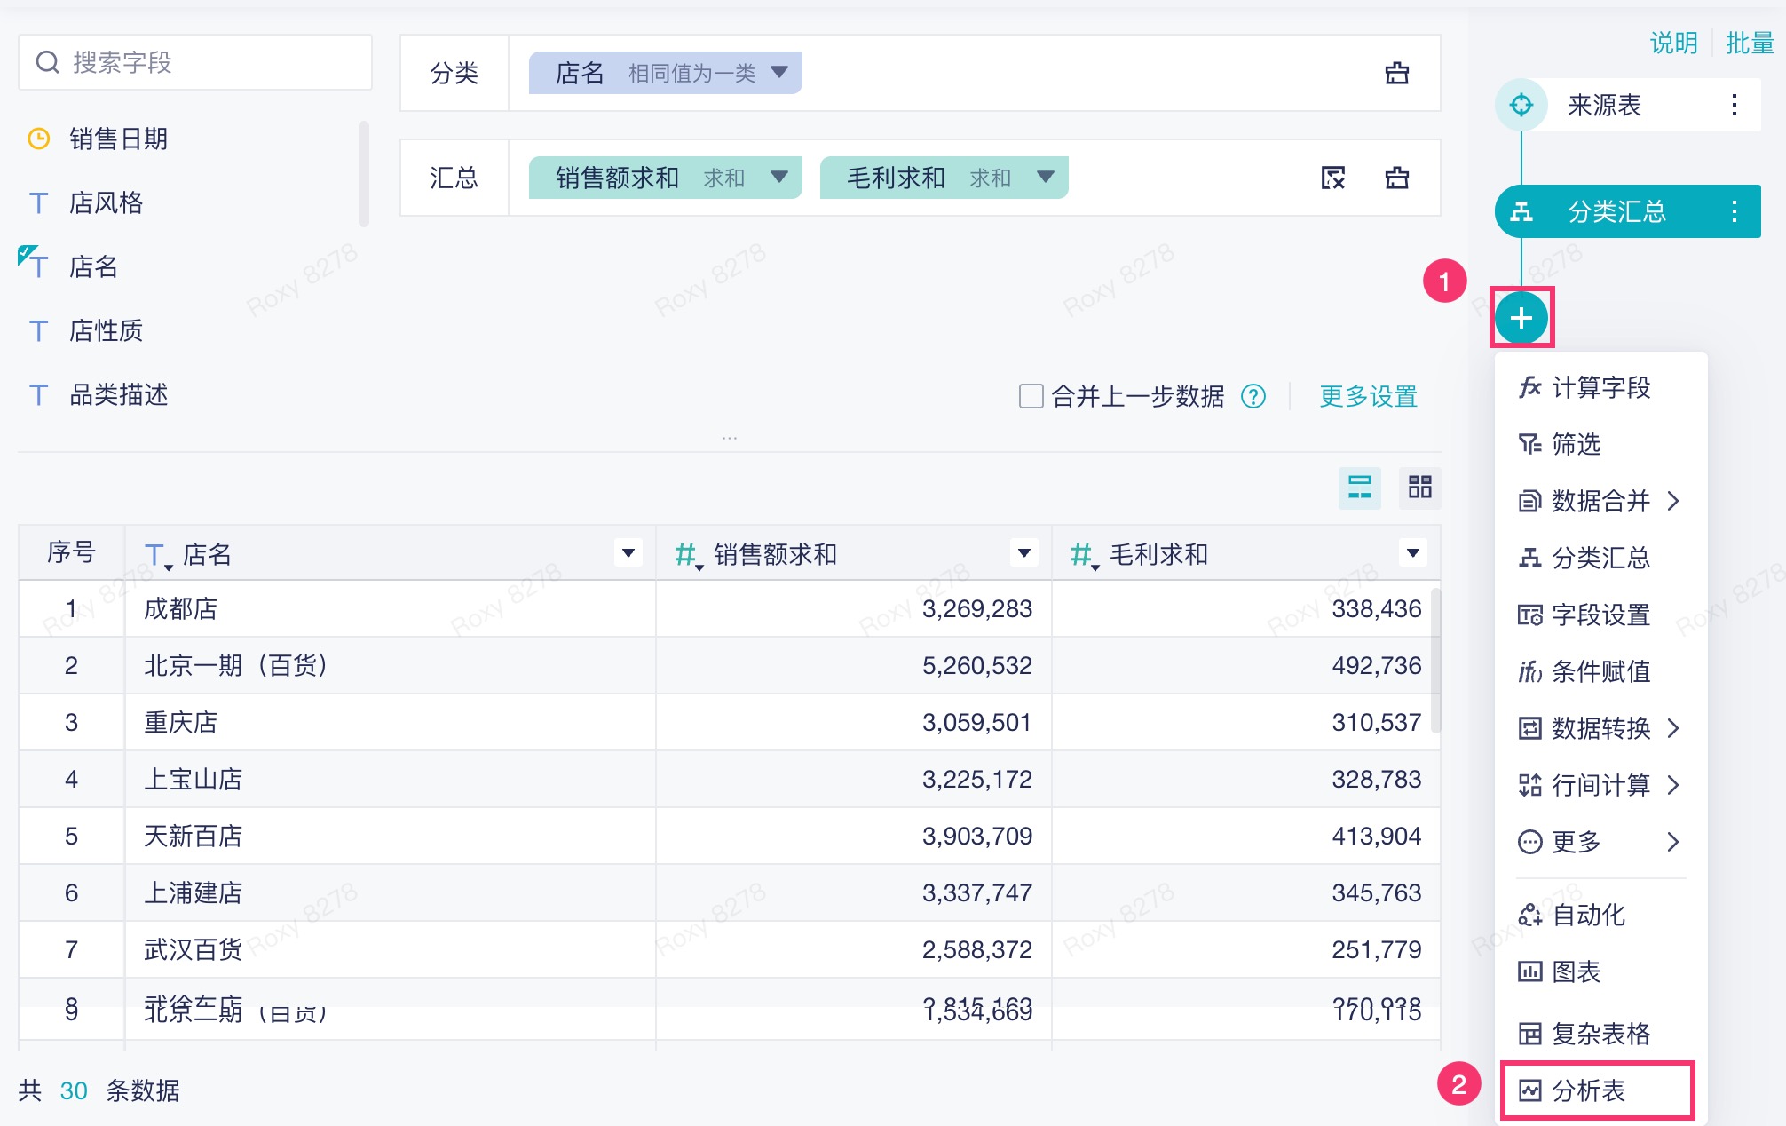Clear the 分类 field area icon
This screenshot has height=1126, width=1786.
(1396, 73)
